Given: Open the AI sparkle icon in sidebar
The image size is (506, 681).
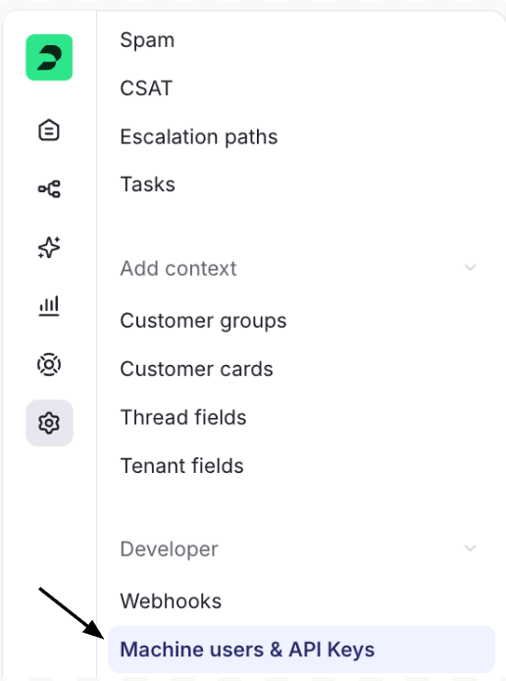Looking at the screenshot, I should 49,247.
